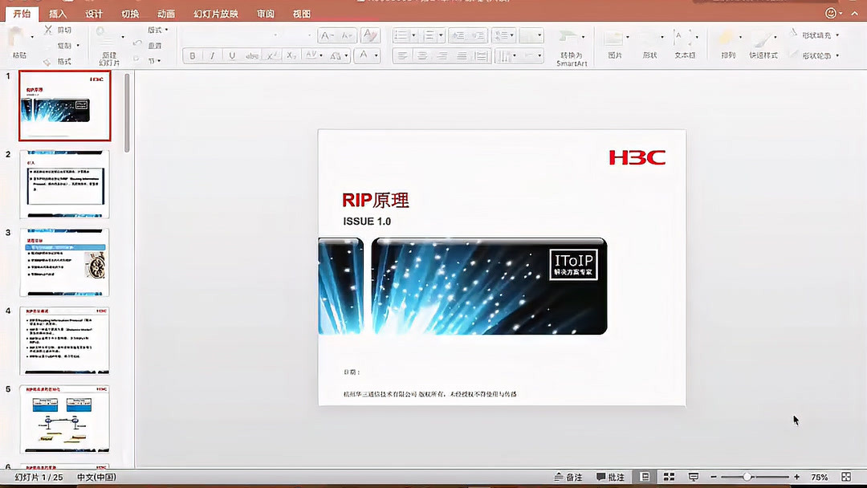Enable normal view in status bar
867x488 pixels.
coord(644,477)
